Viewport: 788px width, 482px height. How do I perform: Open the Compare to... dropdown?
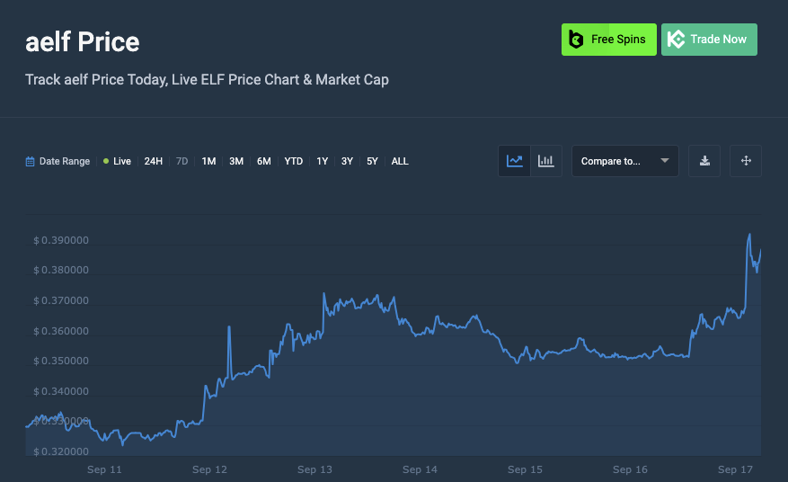click(625, 161)
